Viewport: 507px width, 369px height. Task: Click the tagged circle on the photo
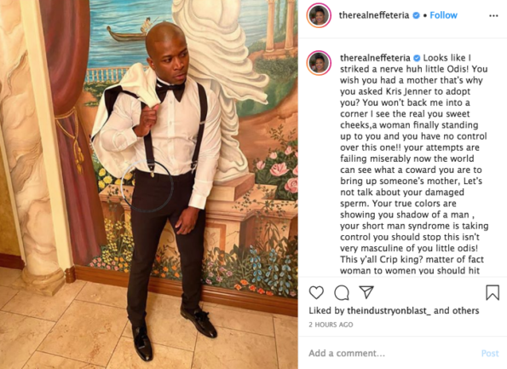pyautogui.click(x=147, y=186)
